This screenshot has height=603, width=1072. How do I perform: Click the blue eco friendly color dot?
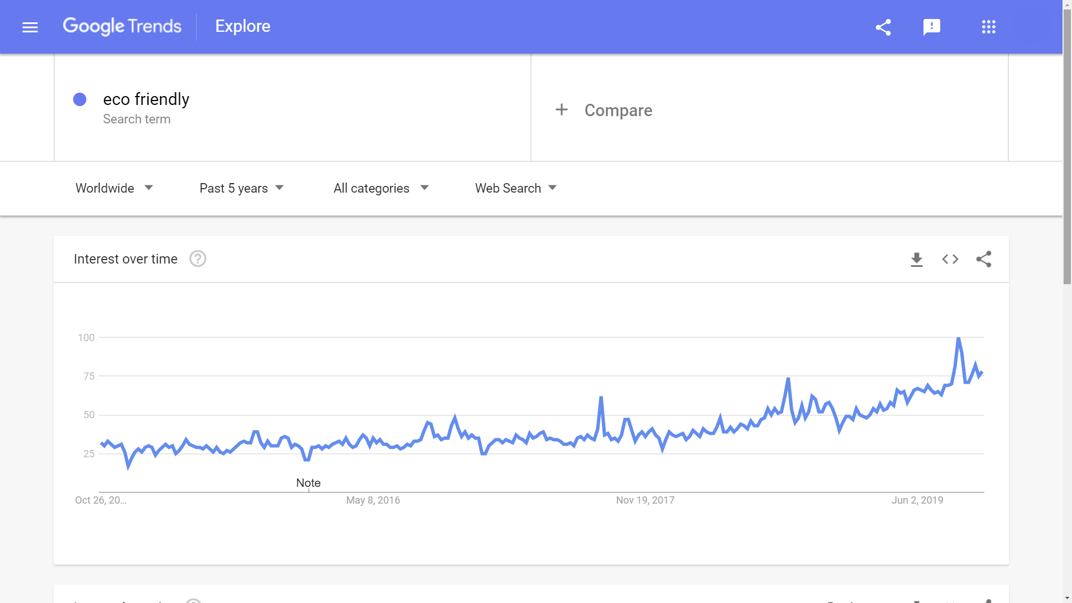pyautogui.click(x=80, y=99)
